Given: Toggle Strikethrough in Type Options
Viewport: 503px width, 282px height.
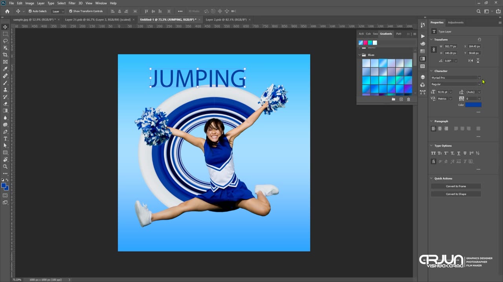Looking at the screenshot, I should click(465, 153).
